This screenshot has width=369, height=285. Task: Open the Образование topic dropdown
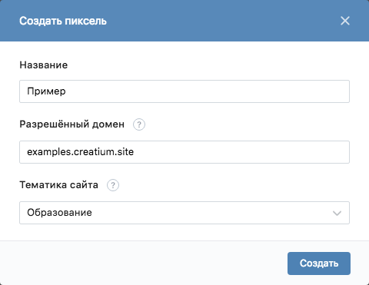(x=184, y=213)
